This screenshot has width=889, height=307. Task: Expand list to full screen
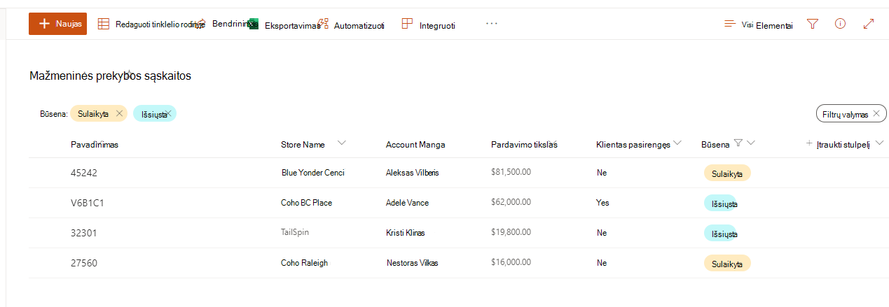pyautogui.click(x=869, y=24)
